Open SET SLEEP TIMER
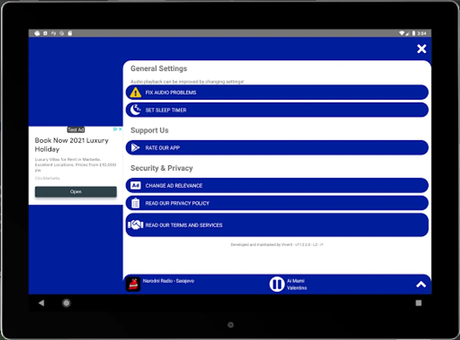460x340 pixels. pos(277,110)
